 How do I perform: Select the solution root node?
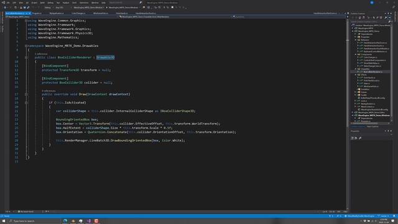click(373, 26)
